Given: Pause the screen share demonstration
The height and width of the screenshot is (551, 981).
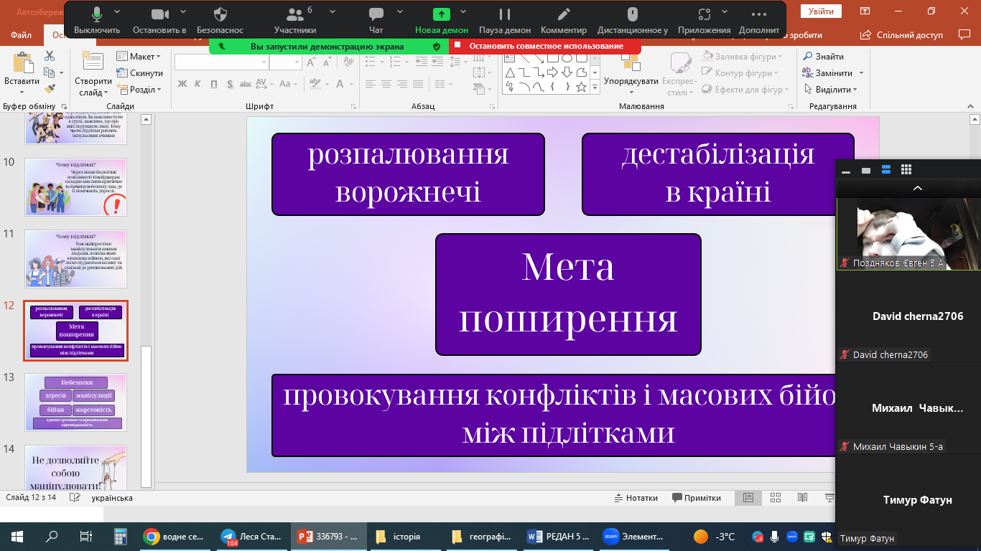Looking at the screenshot, I should click(505, 16).
